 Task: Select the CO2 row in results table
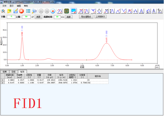point(54,82)
